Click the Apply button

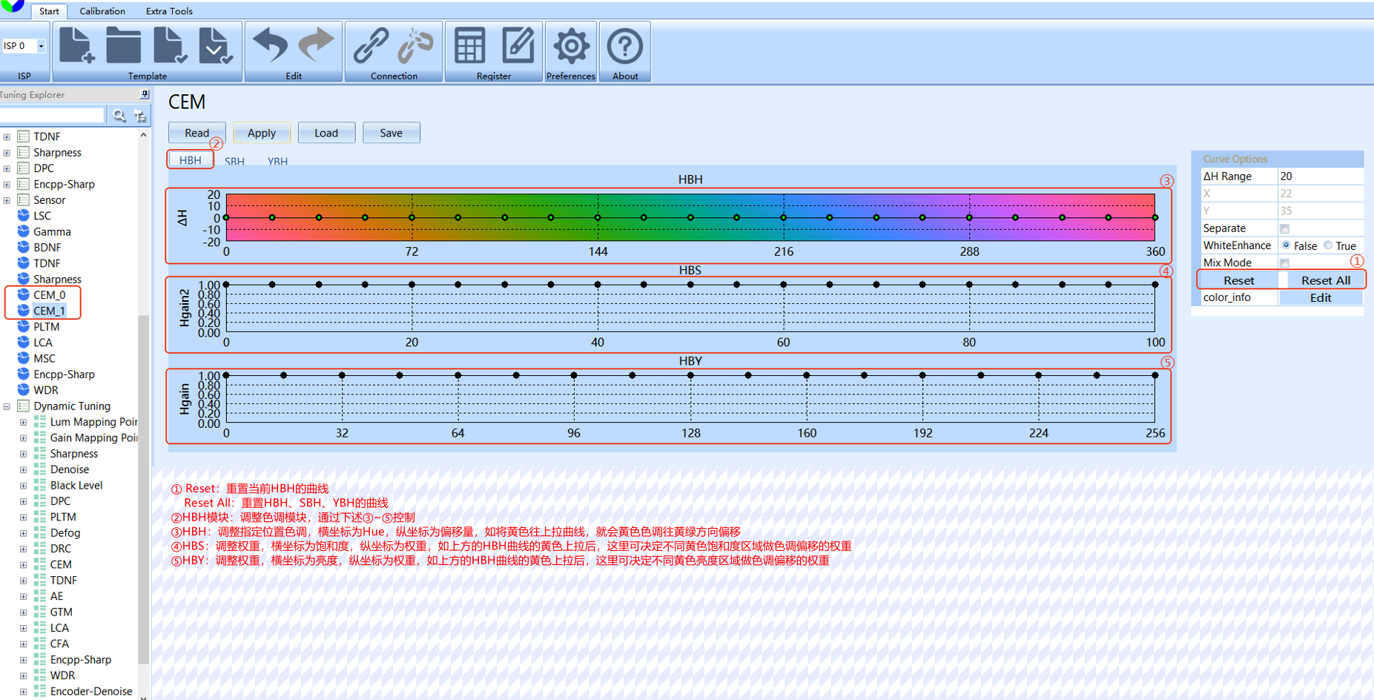[261, 133]
